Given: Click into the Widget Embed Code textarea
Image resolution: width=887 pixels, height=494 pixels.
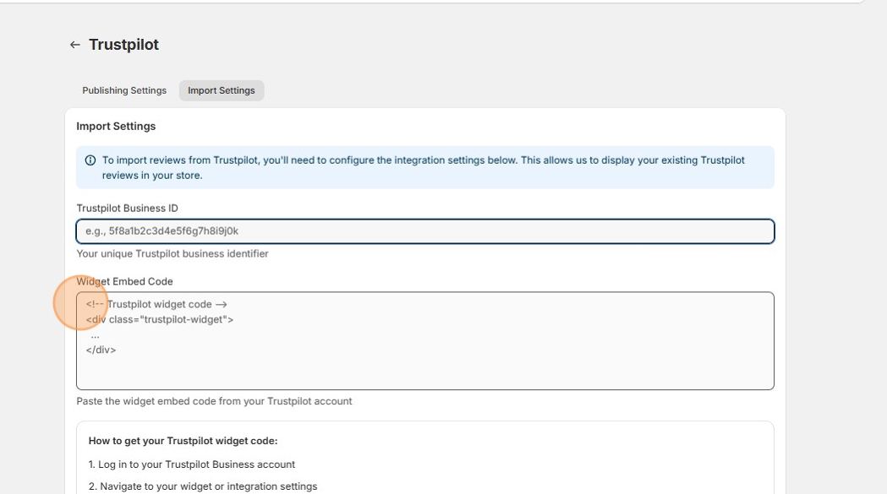Looking at the screenshot, I should tap(424, 341).
